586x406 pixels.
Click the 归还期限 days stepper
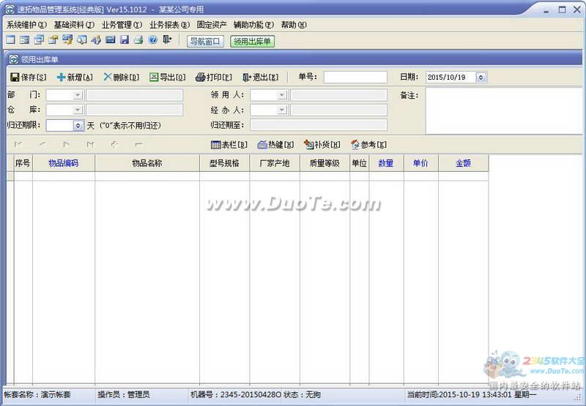(x=78, y=126)
